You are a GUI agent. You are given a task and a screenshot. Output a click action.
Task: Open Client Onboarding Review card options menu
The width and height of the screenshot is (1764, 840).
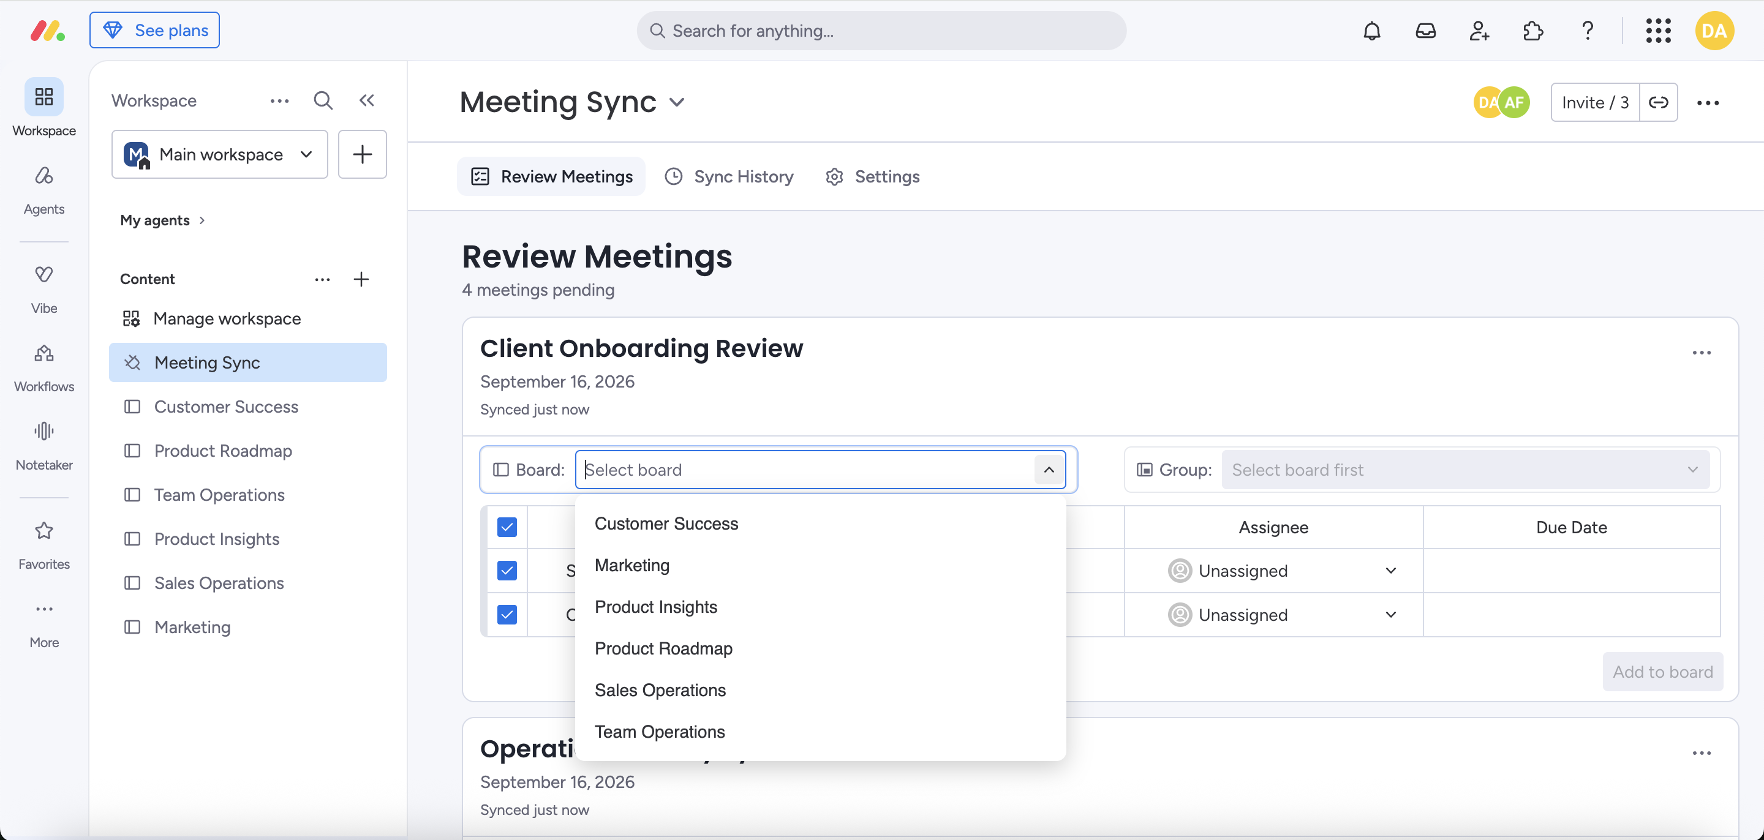pyautogui.click(x=1701, y=353)
